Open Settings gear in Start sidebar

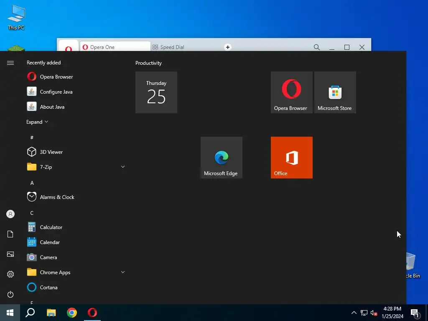(x=10, y=274)
